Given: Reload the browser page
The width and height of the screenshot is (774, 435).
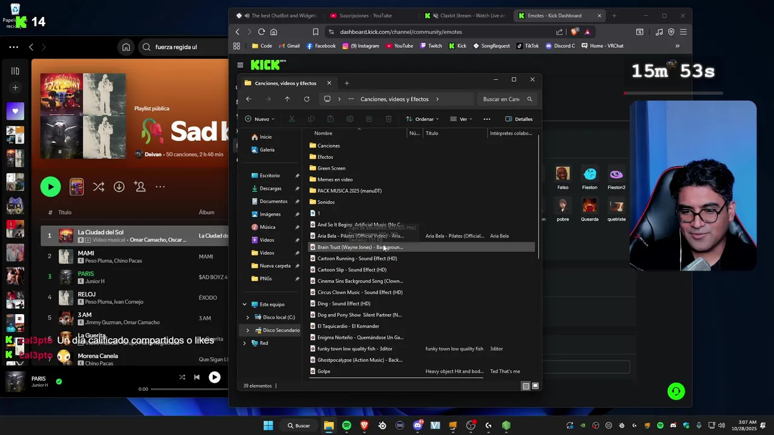Looking at the screenshot, I should (261, 32).
